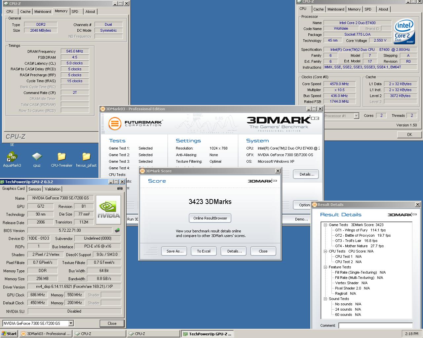Select the 24 sounds result row
423x338 pixels.
(348, 309)
